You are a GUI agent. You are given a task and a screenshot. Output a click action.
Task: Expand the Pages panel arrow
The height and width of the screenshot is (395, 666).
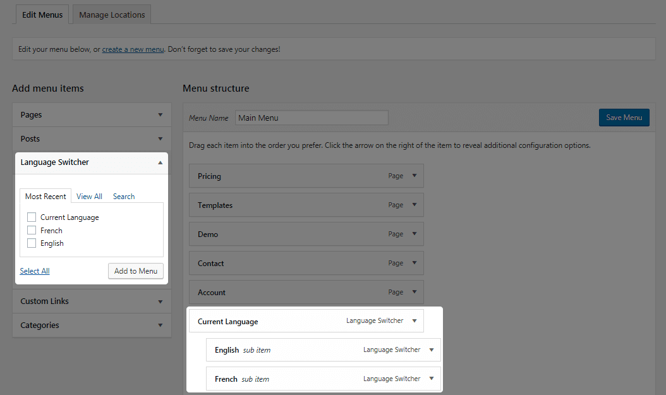click(x=160, y=115)
